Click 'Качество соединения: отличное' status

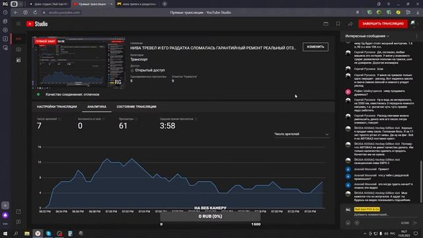(x=72, y=95)
